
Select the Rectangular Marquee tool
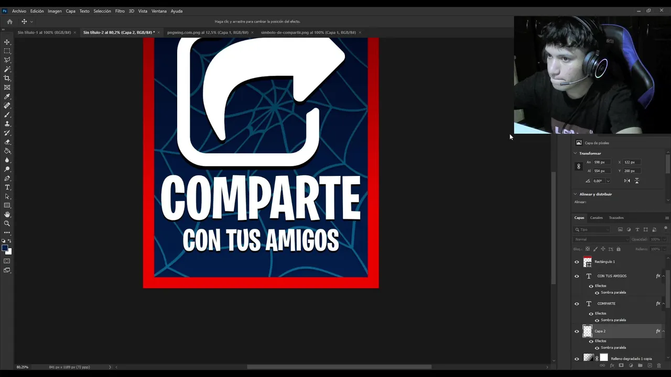click(7, 51)
